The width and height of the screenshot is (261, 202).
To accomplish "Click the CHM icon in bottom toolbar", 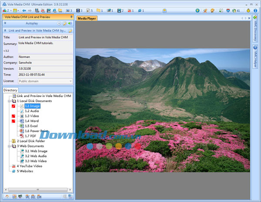I will click(39, 197).
